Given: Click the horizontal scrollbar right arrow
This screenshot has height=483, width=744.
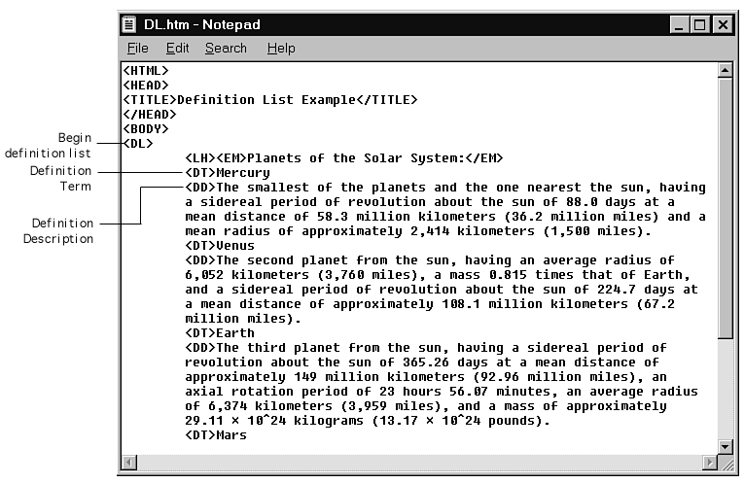Looking at the screenshot, I should tap(707, 461).
